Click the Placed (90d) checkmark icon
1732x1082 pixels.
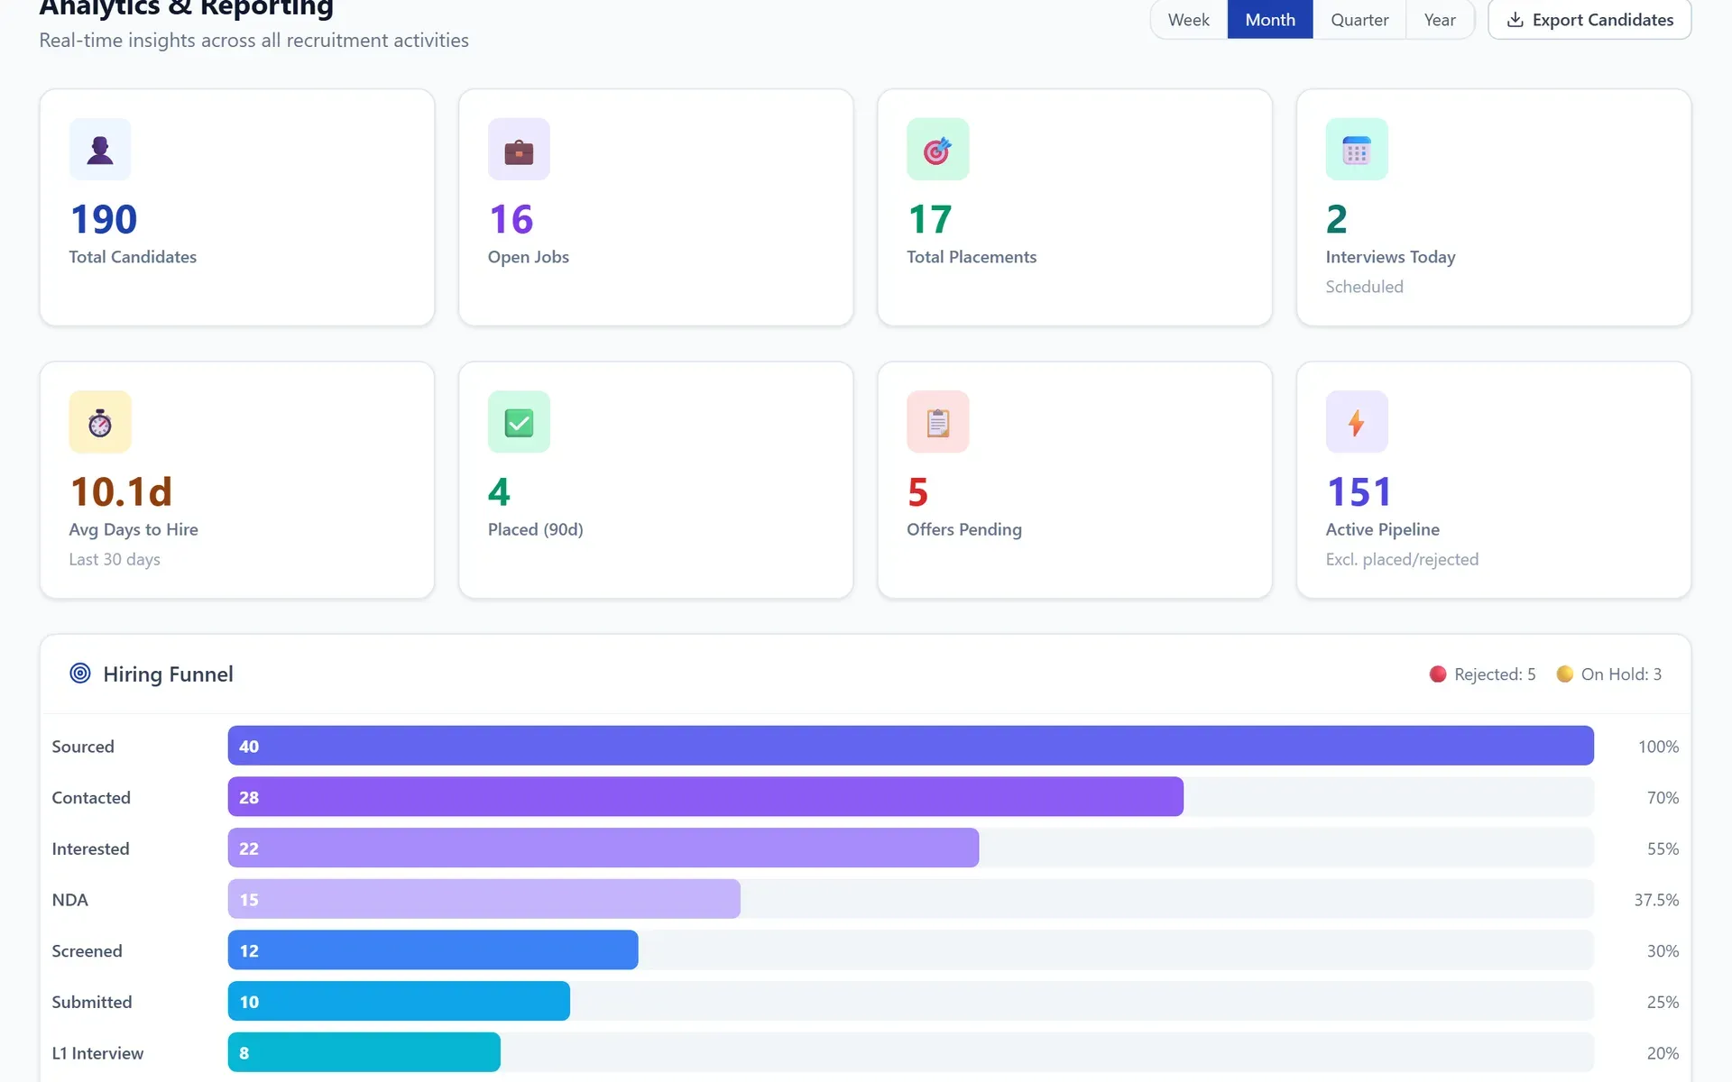(x=519, y=422)
